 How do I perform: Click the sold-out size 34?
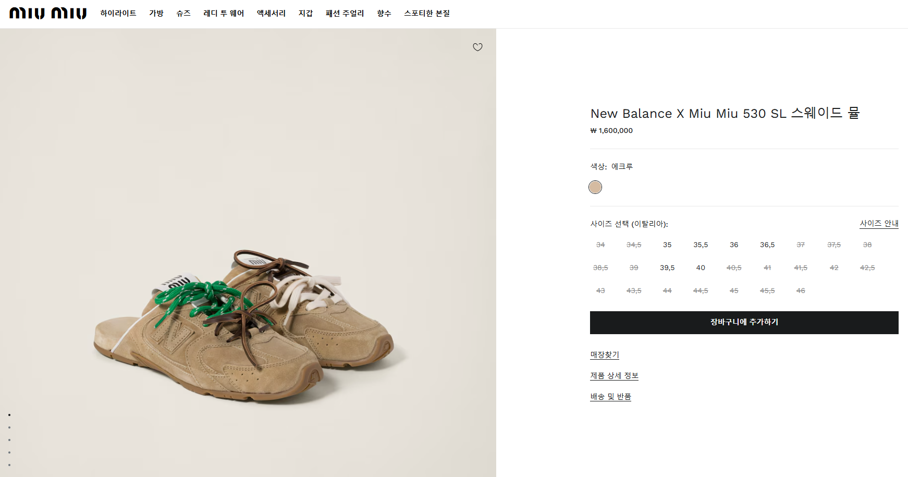point(600,244)
